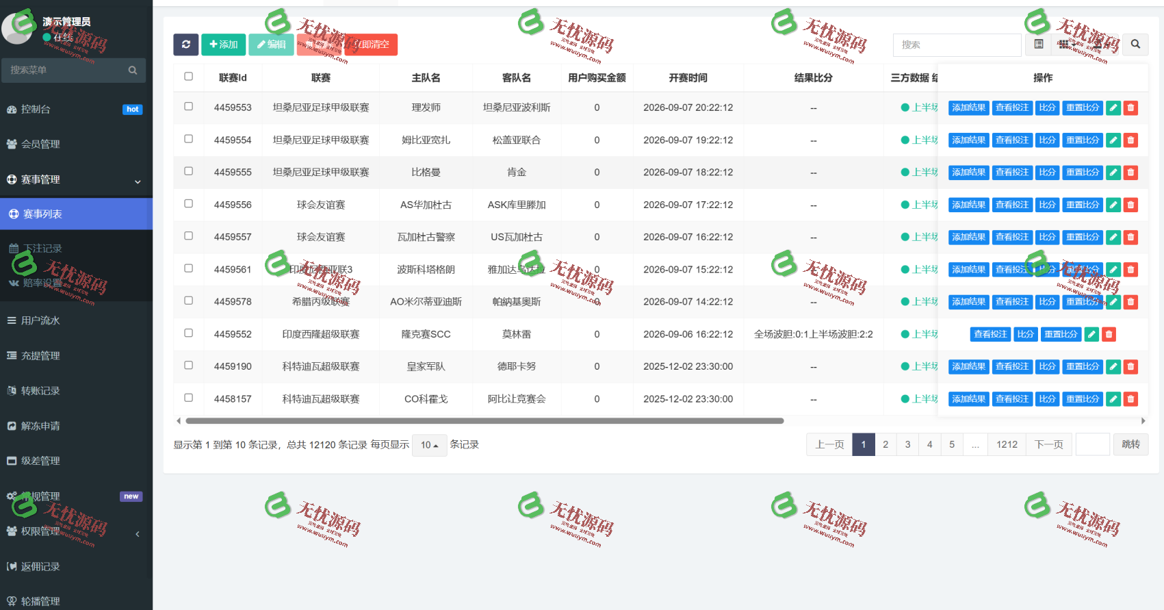Click the red trash icon in row 4459578

(x=1130, y=302)
